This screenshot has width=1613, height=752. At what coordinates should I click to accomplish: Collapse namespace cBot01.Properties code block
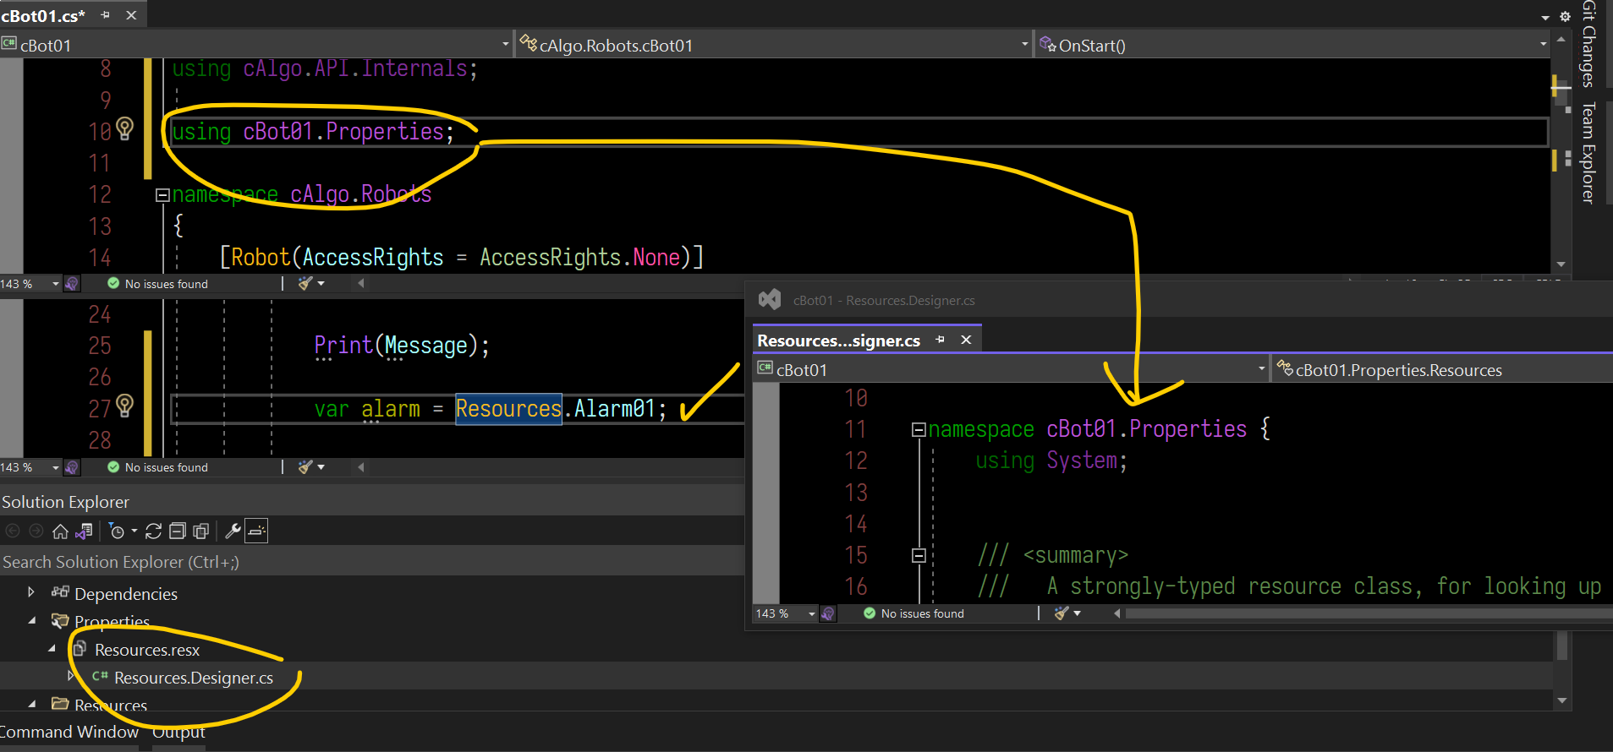click(x=919, y=430)
